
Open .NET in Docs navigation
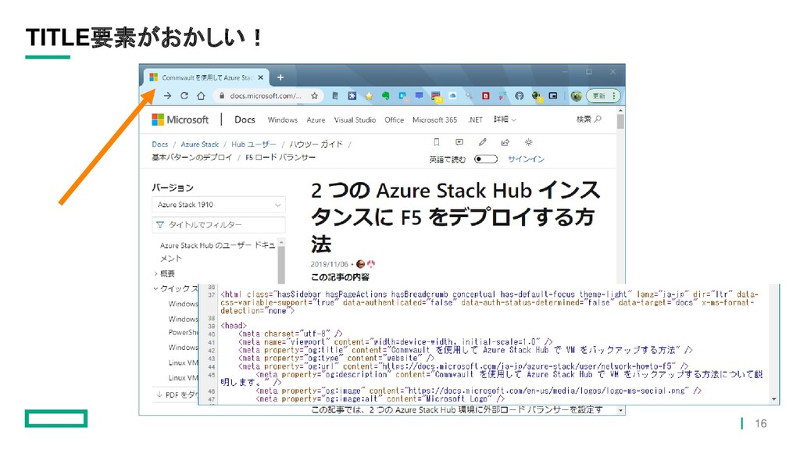coord(475,120)
